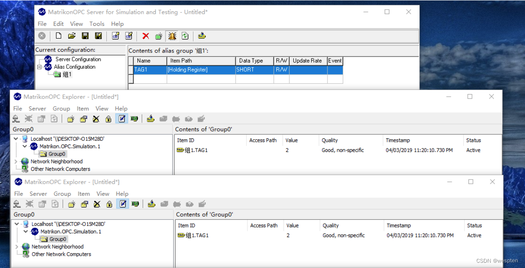Click yellow tag insert-alias icon in Server toolbar
This screenshot has height=268, width=525.
201,36
